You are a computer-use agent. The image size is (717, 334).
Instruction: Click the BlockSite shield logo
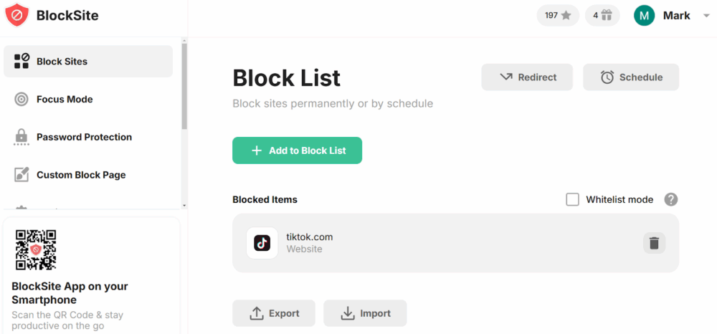coord(16,15)
